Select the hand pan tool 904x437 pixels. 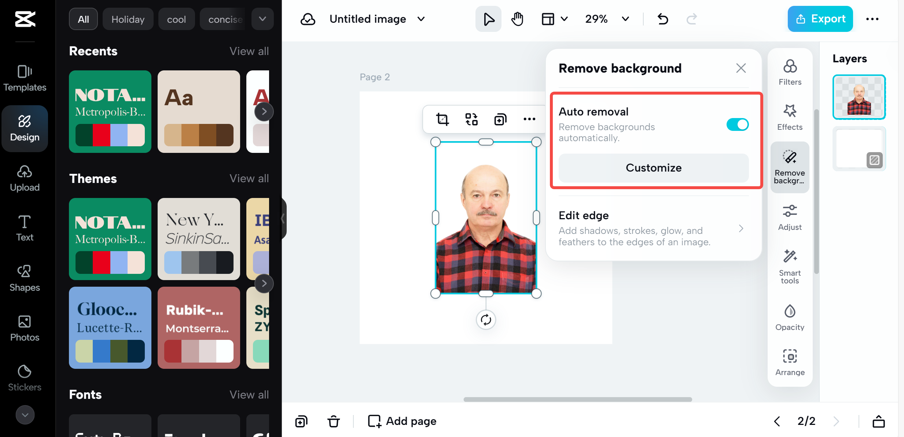[x=517, y=19]
